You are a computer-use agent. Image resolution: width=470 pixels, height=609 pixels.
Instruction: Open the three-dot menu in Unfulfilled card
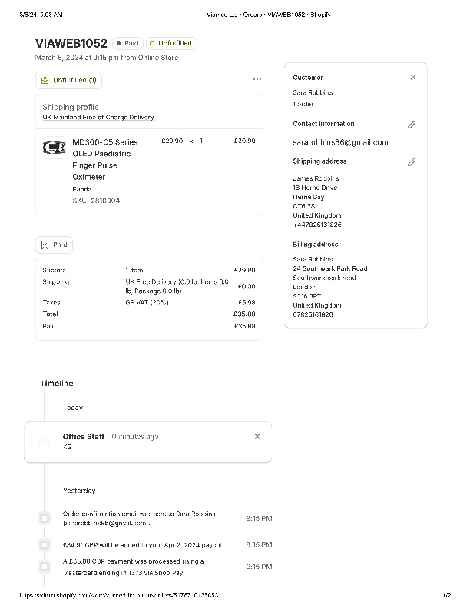click(257, 79)
